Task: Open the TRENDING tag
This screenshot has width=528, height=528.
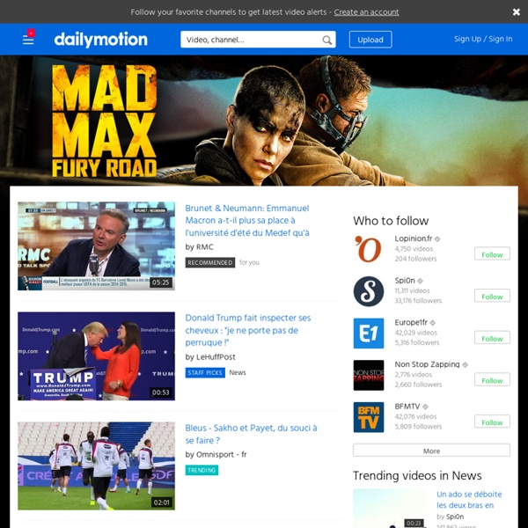Action: point(202,470)
